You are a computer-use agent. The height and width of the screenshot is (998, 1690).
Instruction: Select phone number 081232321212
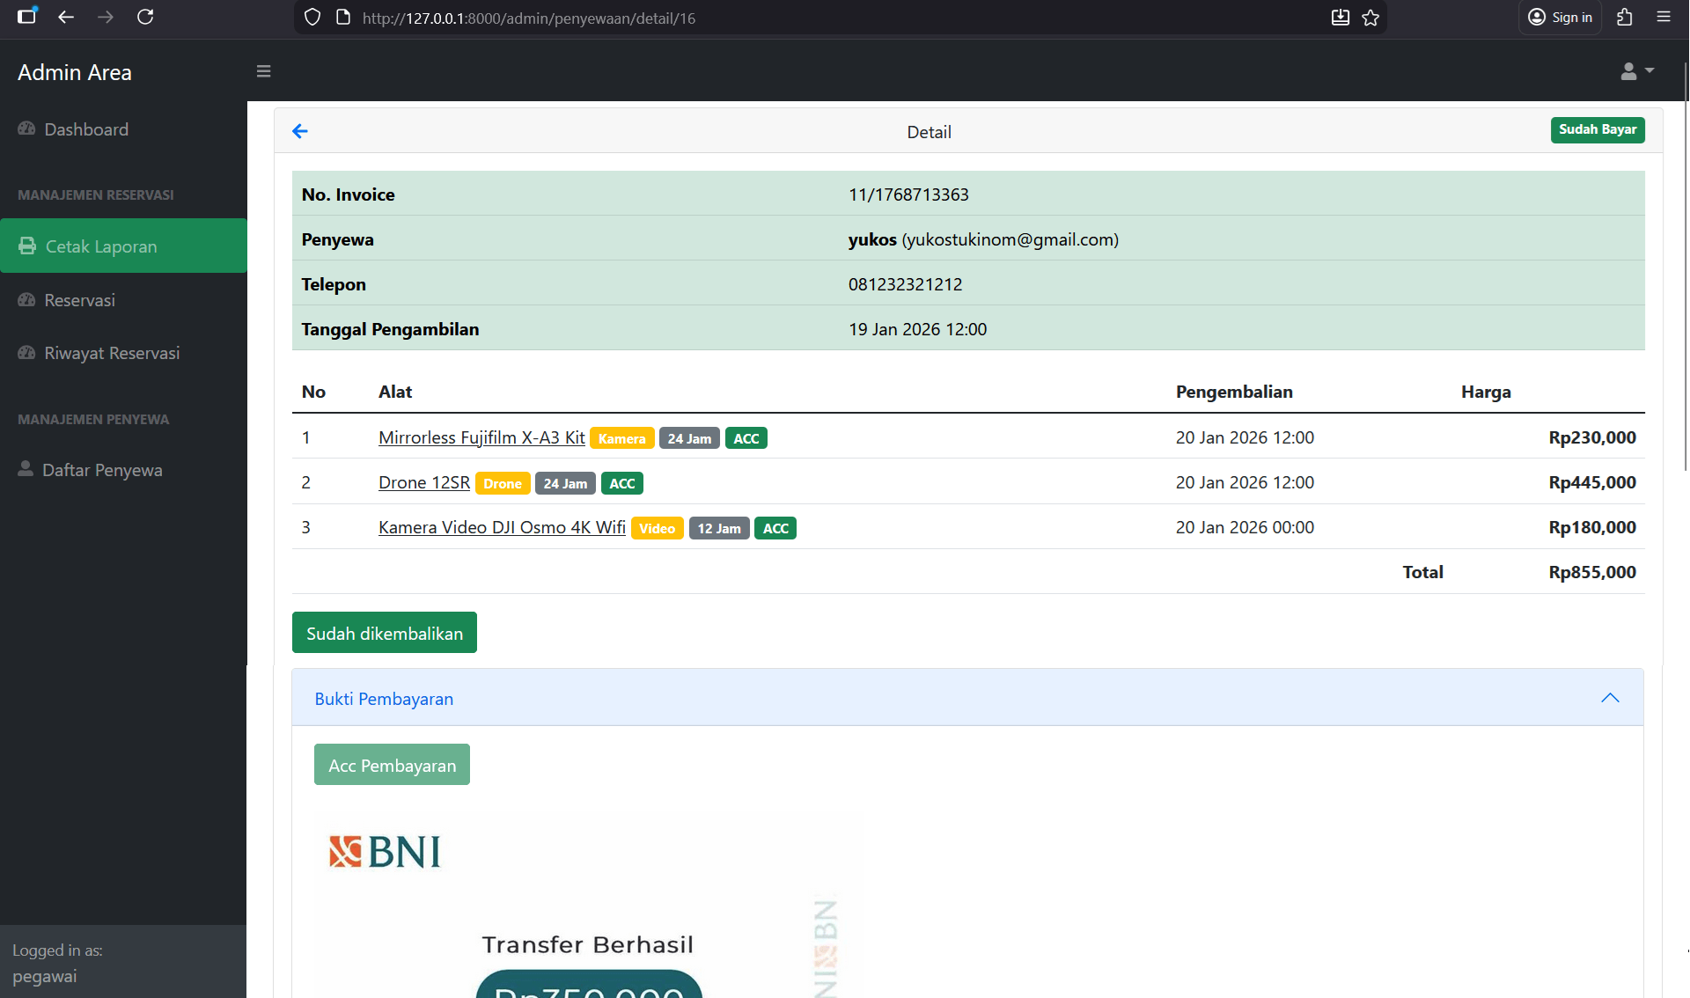tap(905, 284)
